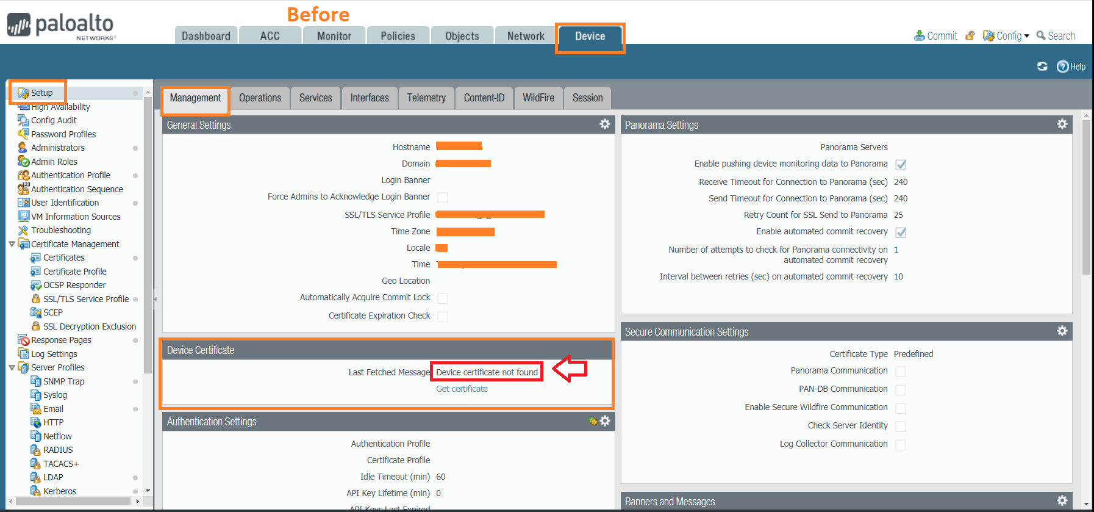The width and height of the screenshot is (1094, 512).
Task: Click the User Identification icon
Action: pos(23,203)
